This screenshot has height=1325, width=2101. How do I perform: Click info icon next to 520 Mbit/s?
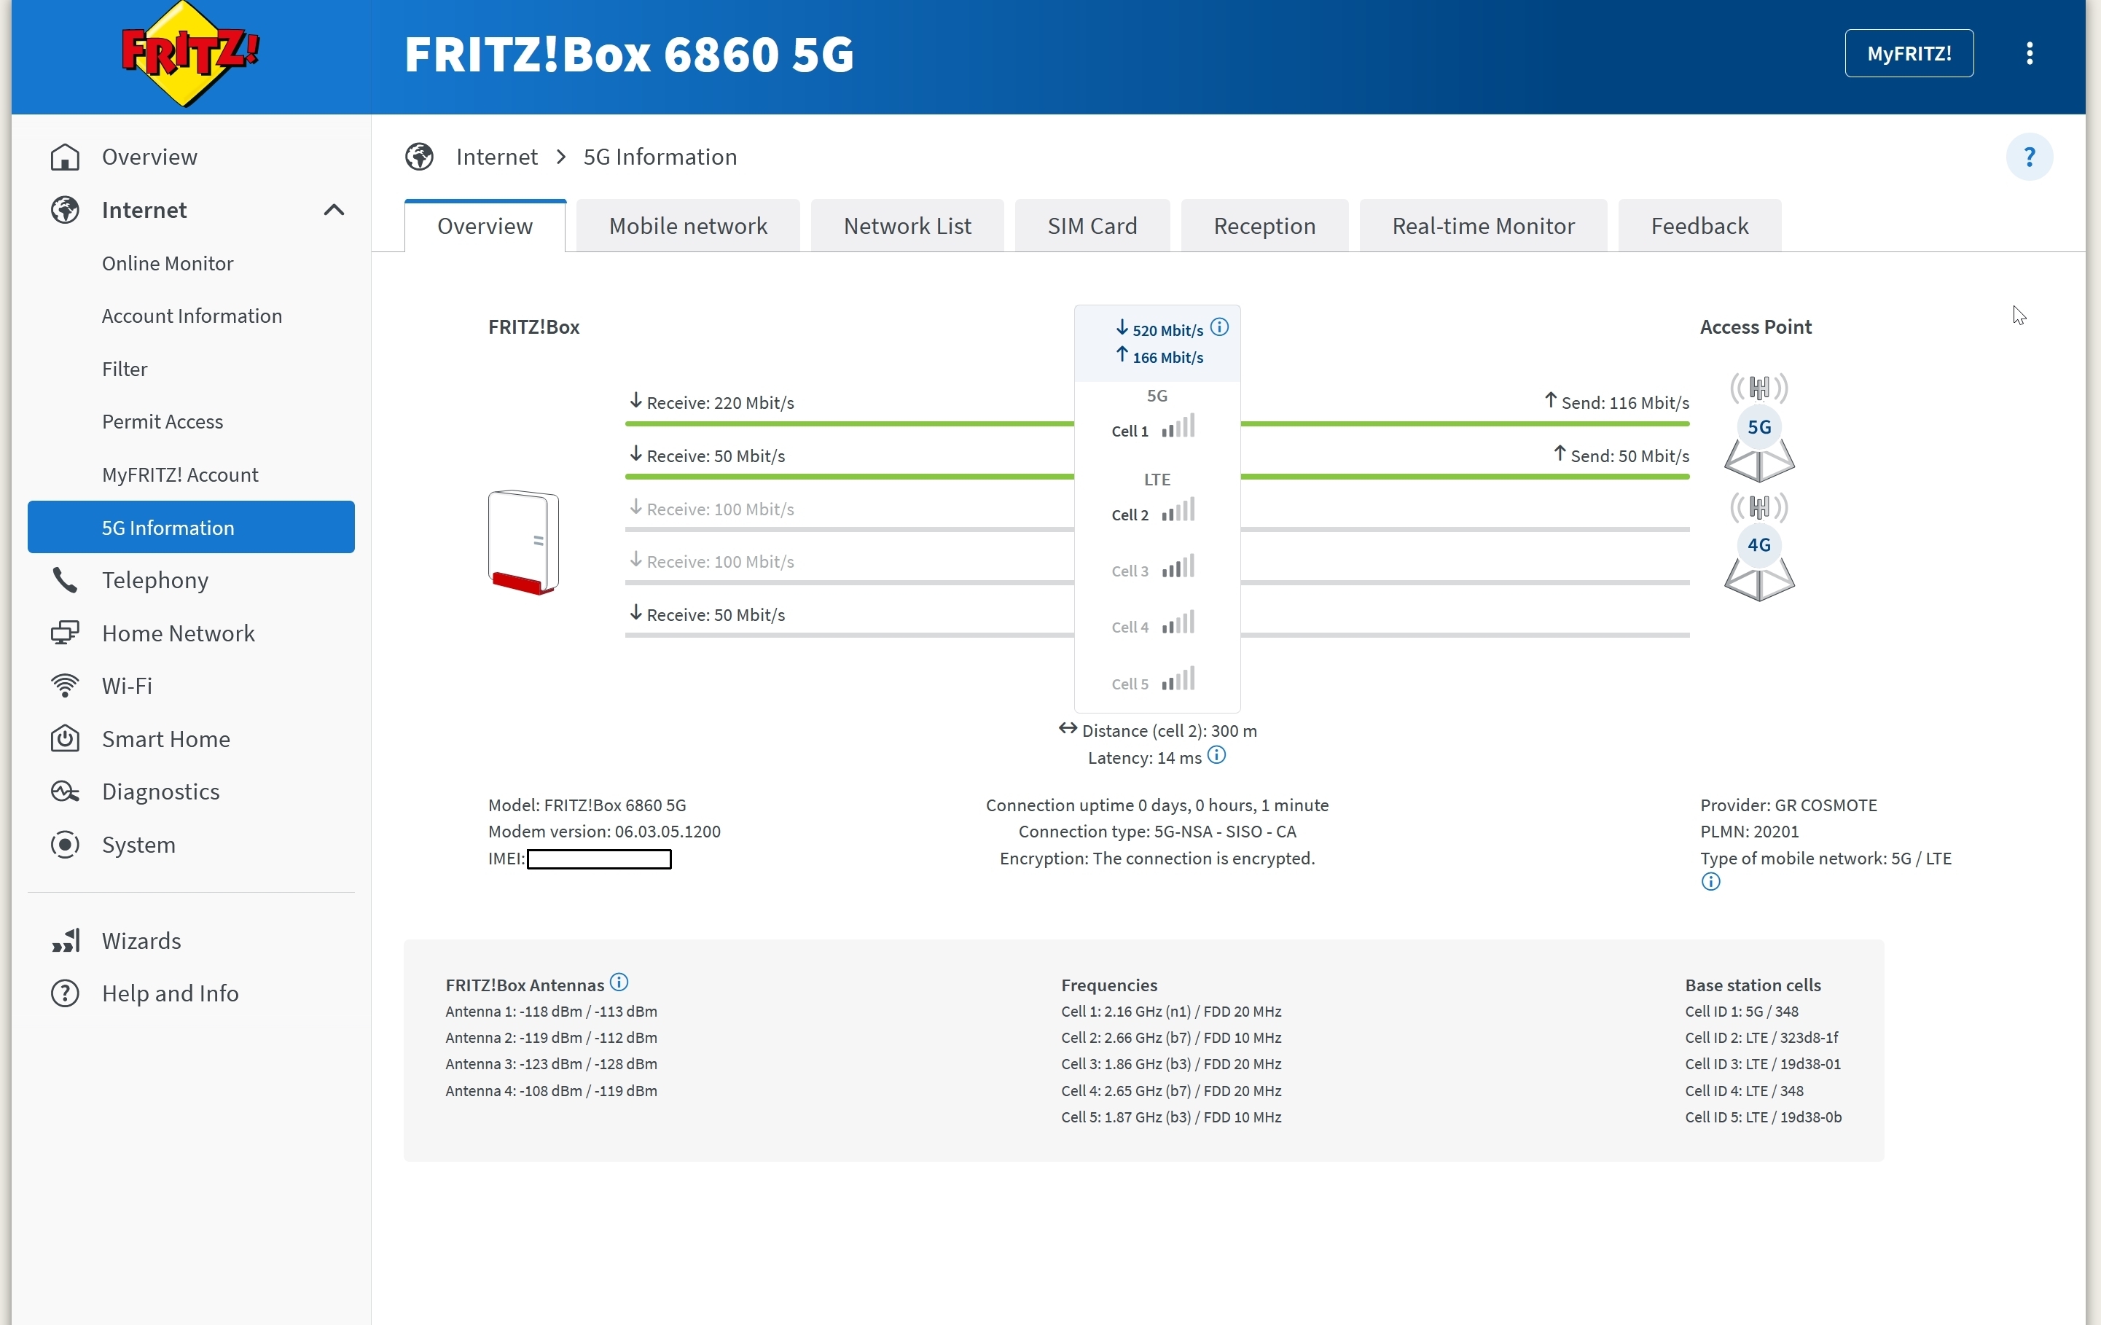pyautogui.click(x=1219, y=327)
